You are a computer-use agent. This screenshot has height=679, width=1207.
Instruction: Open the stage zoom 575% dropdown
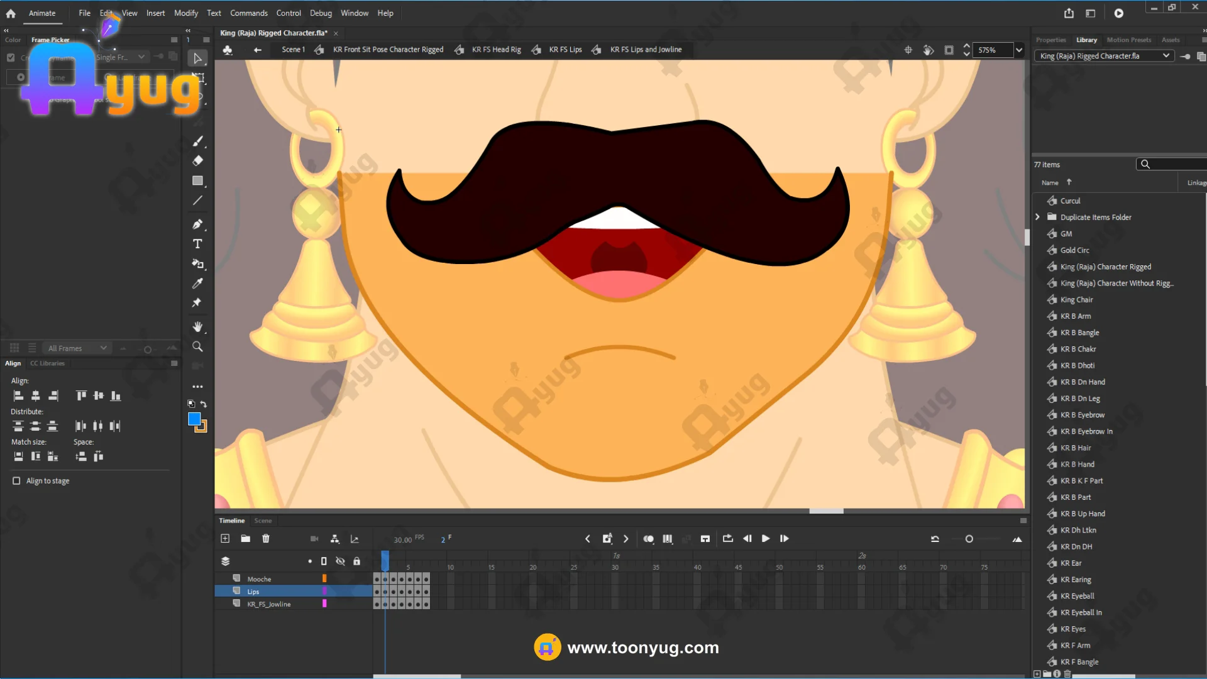(1019, 50)
